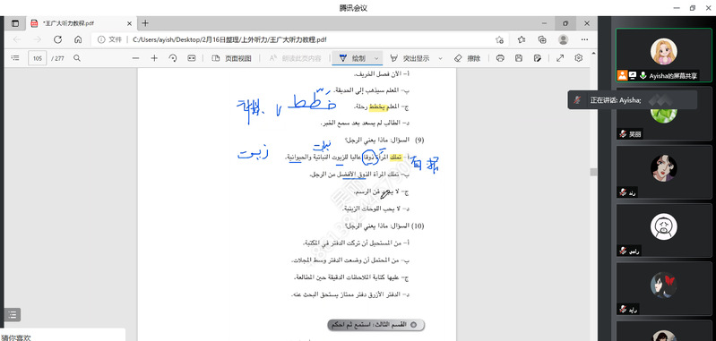Viewport: 716px width, 341px height.
Task: Open the PDF table of contents icon
Action: coord(15,58)
